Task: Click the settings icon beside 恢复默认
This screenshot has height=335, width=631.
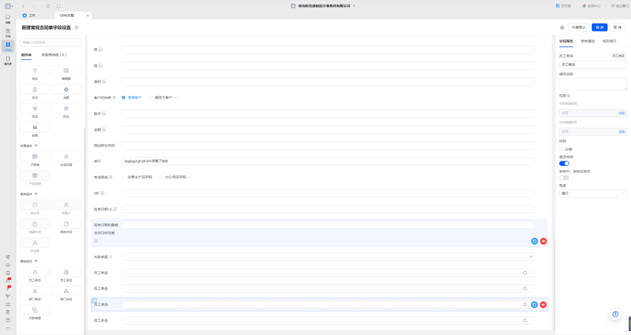Action: tap(562, 28)
